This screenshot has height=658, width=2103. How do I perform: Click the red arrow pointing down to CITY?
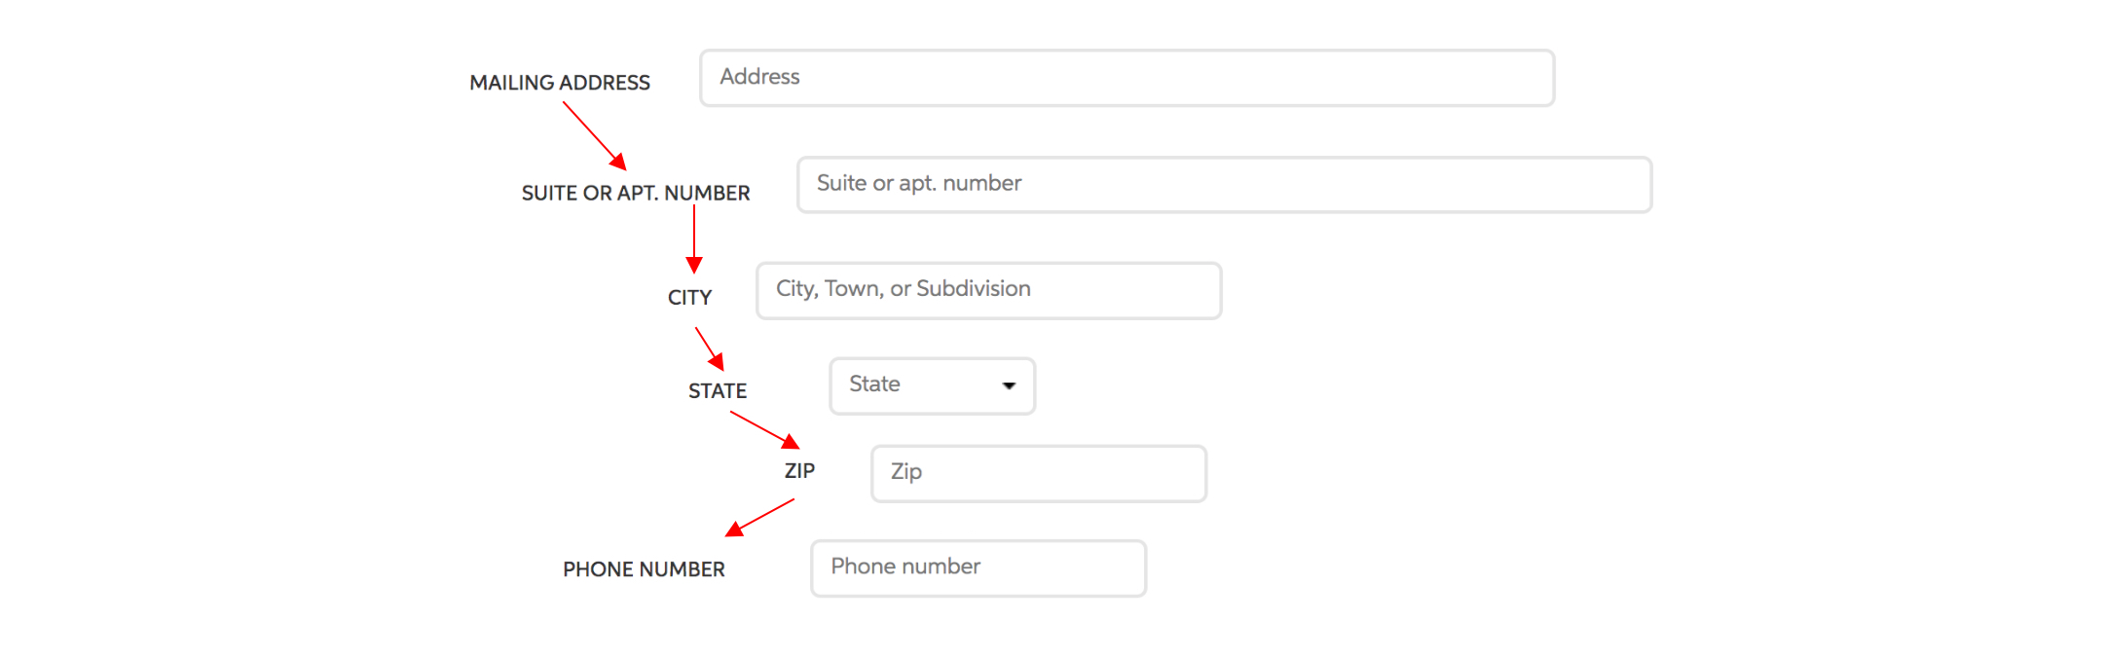694,239
